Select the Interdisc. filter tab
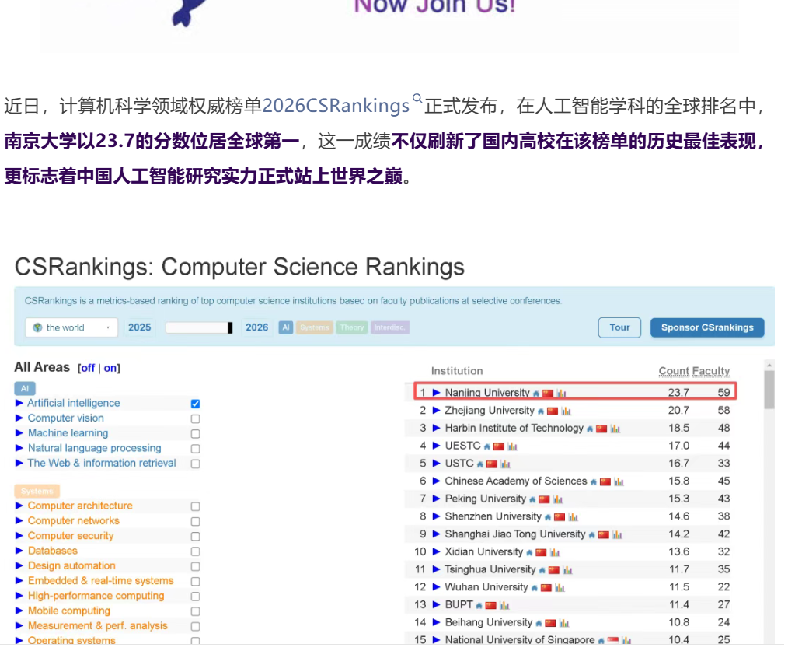The image size is (788, 651). 390,327
